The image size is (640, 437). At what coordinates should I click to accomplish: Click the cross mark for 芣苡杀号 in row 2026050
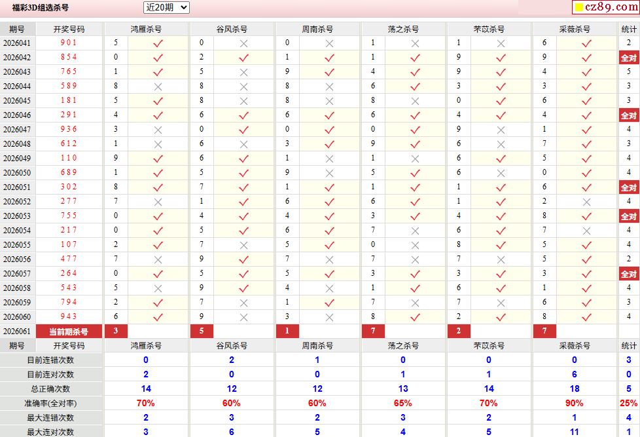[501, 174]
